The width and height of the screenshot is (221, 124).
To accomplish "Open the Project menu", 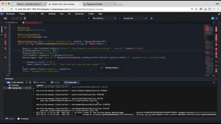I will pyautogui.click(x=22, y=14).
